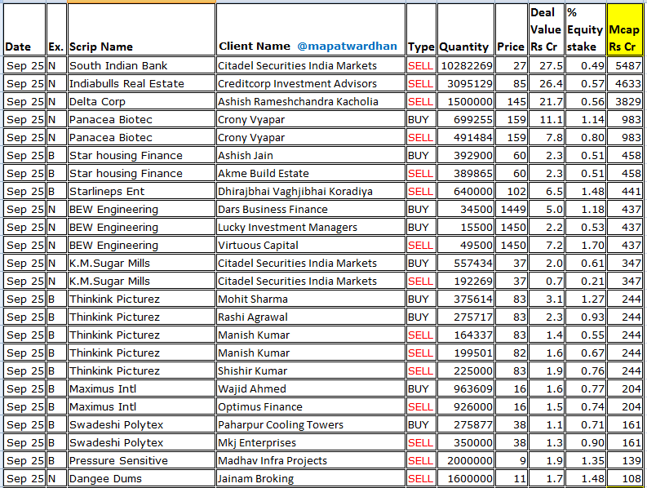Click quantity 199501 for Manish Kumar
The image size is (647, 488).
[x=465, y=353]
